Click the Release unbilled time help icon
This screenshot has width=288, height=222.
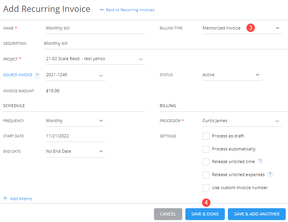(260, 161)
